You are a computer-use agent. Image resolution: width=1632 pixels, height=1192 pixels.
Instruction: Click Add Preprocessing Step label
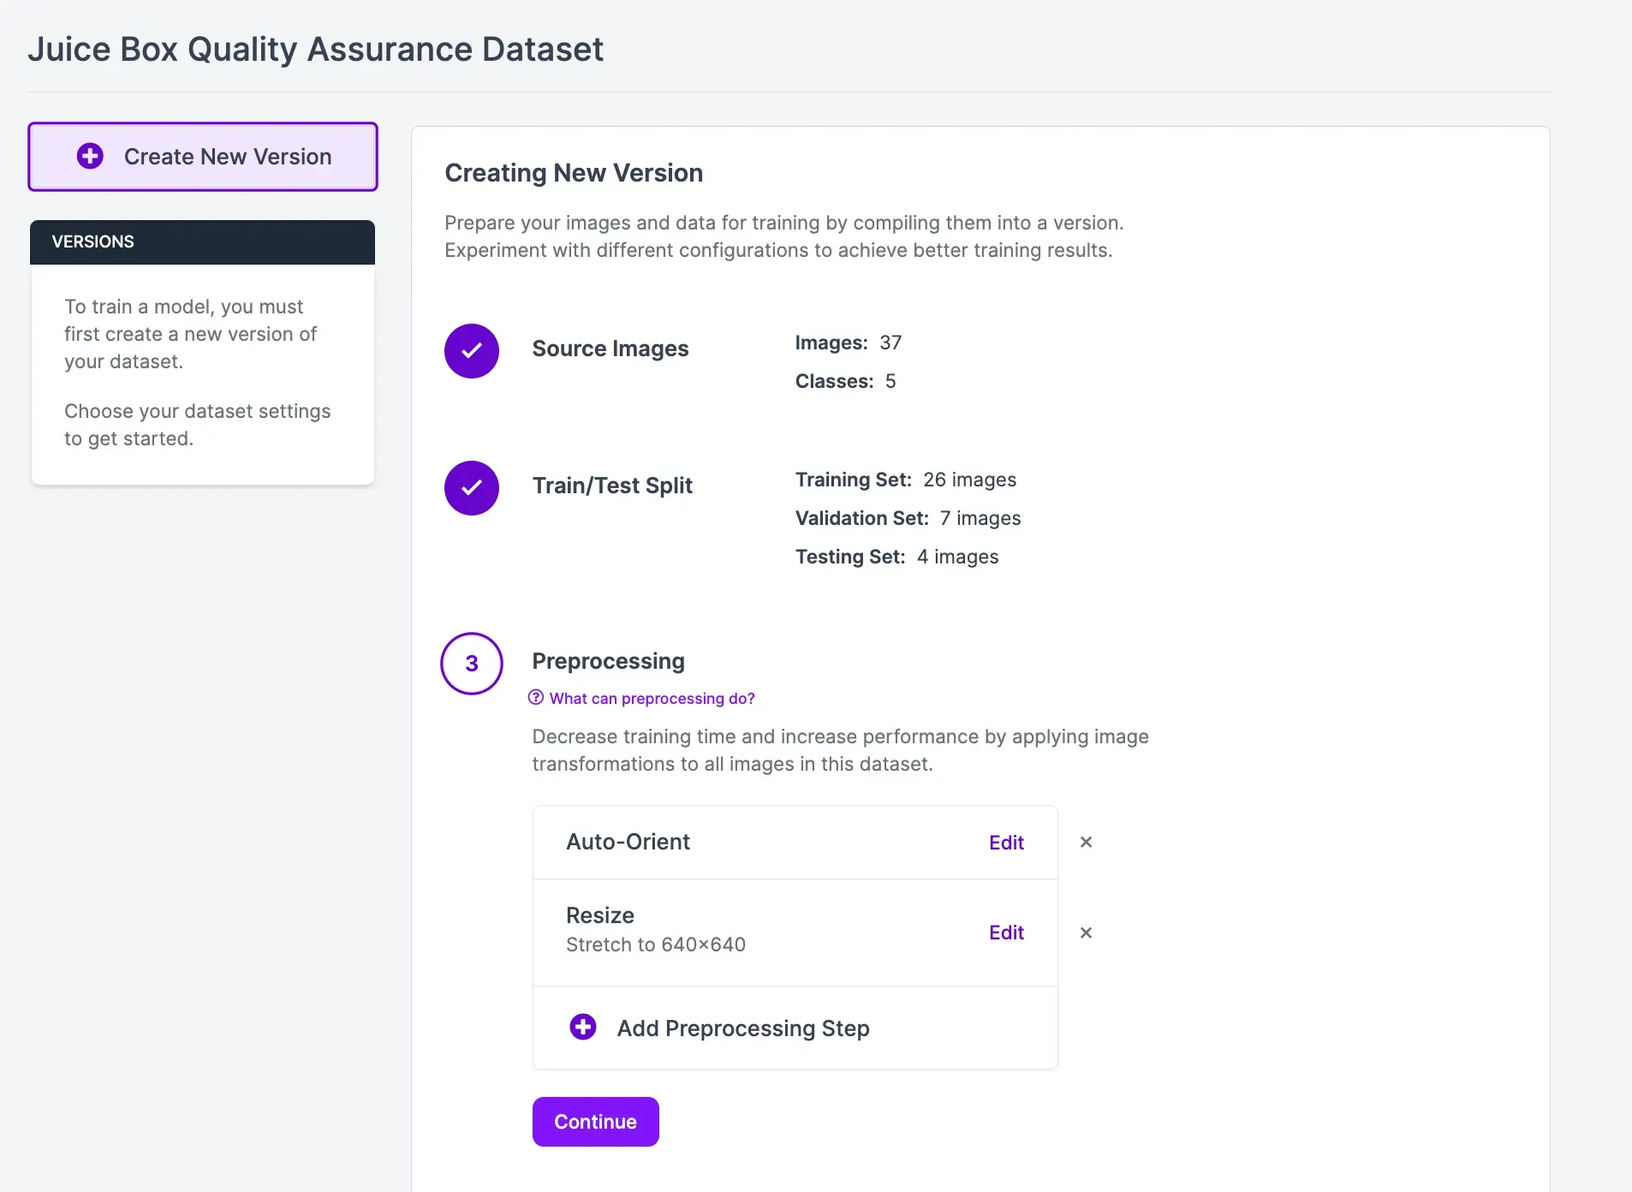(x=743, y=1028)
